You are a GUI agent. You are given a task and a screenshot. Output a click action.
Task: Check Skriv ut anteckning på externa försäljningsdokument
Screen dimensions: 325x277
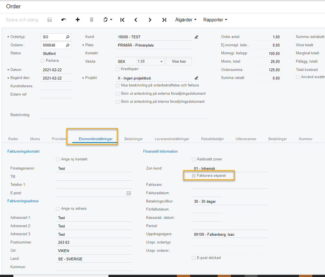pyautogui.click(x=117, y=94)
